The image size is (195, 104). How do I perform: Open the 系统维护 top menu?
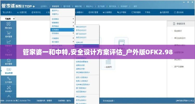pos(124,6)
